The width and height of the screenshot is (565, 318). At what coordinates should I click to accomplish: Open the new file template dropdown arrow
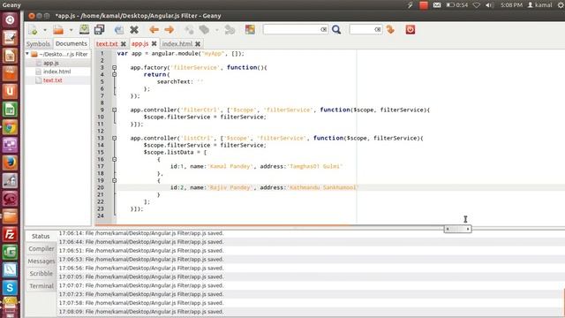click(45, 30)
